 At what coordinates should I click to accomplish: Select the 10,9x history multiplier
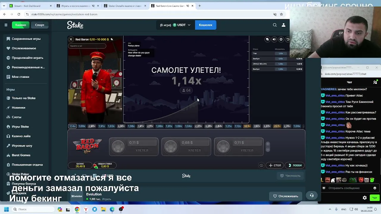[247, 126]
